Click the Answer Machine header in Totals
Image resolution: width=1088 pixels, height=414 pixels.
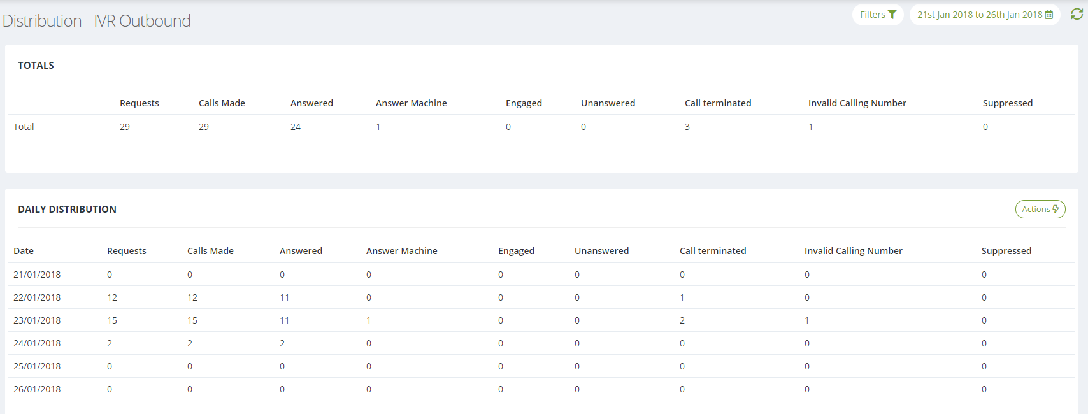(412, 103)
